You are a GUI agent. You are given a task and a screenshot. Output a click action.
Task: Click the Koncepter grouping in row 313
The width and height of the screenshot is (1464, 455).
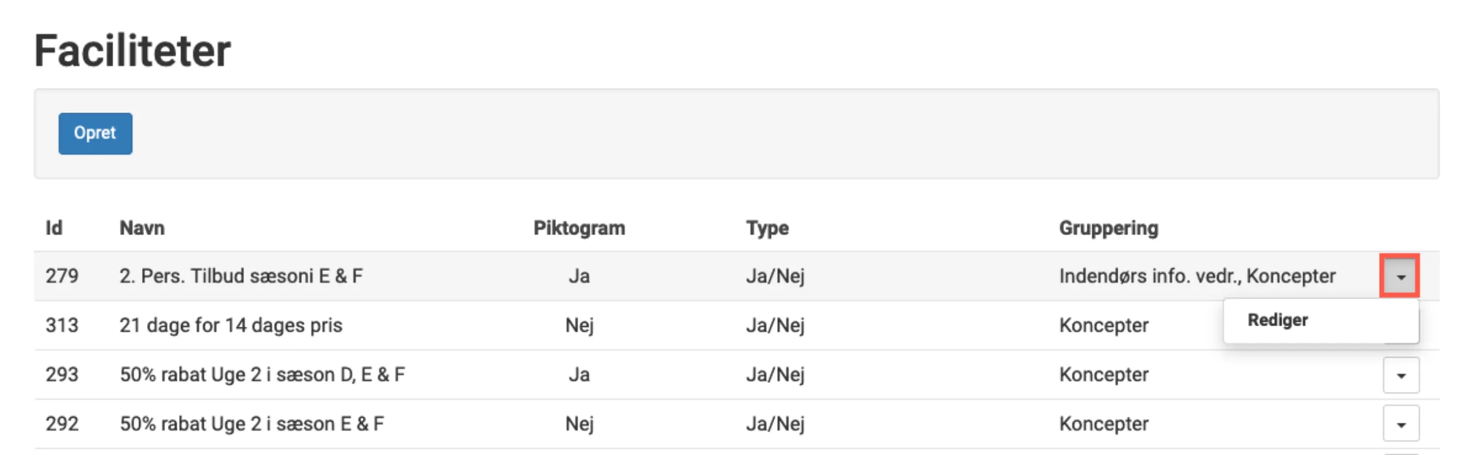pyautogui.click(x=1104, y=325)
